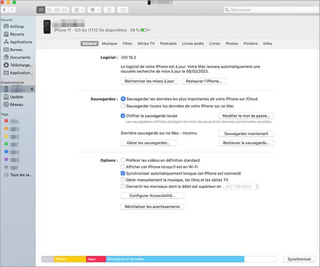Switch to the Films tab
The width and height of the screenshot is (320, 267).
[x=127, y=43]
